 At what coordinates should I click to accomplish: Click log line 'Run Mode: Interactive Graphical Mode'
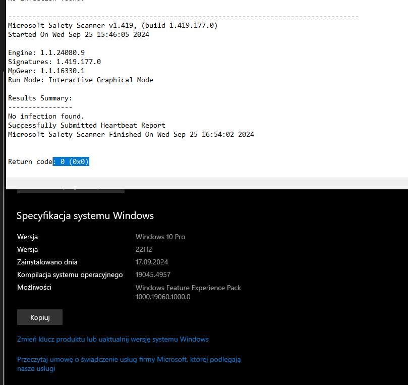[81, 80]
